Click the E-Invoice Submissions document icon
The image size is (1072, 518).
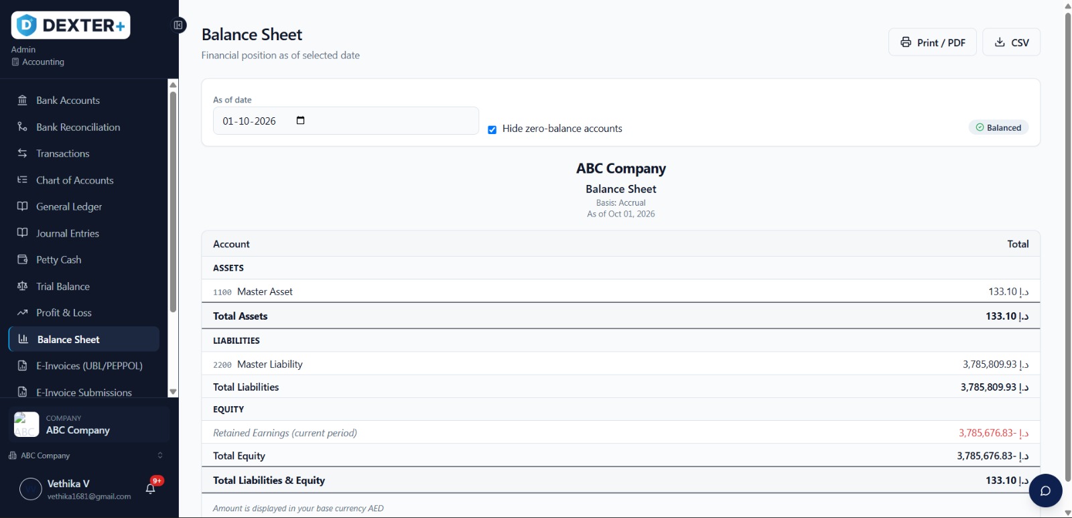point(23,392)
